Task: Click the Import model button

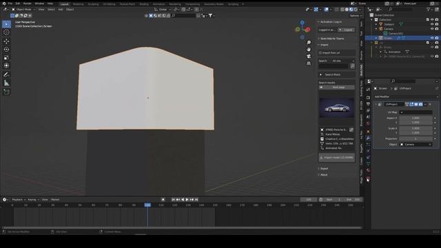Action: pos(337,158)
